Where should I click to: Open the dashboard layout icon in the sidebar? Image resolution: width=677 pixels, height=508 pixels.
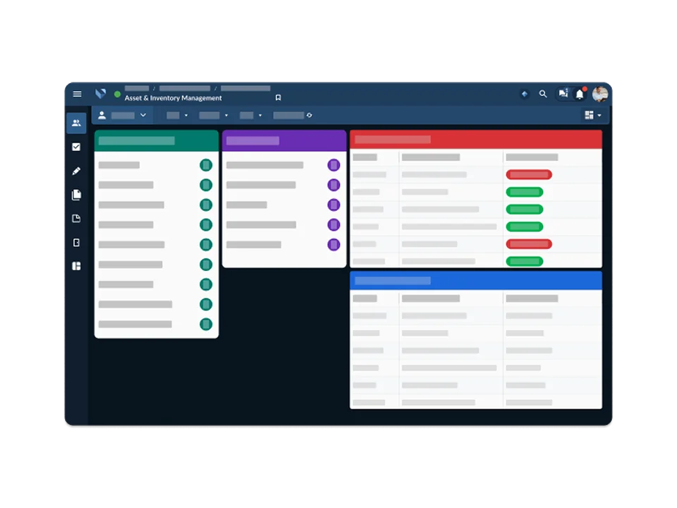tap(76, 266)
